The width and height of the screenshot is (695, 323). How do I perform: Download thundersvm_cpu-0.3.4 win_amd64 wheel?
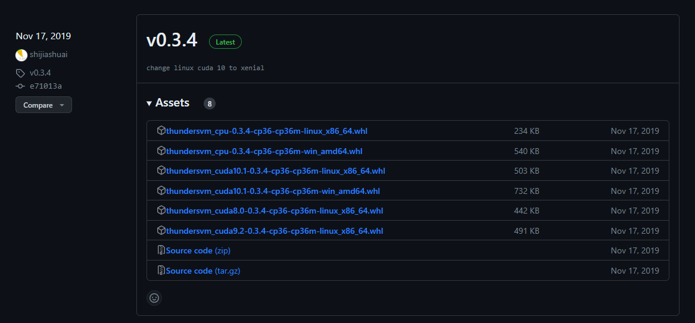[x=264, y=151]
